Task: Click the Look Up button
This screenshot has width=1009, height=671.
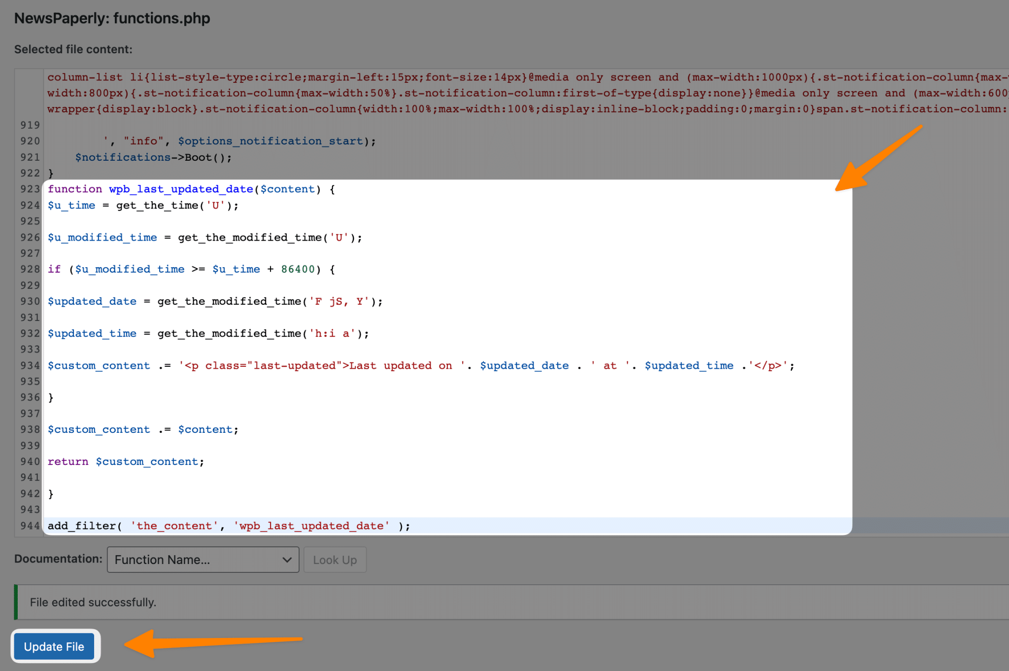Action: pos(335,560)
